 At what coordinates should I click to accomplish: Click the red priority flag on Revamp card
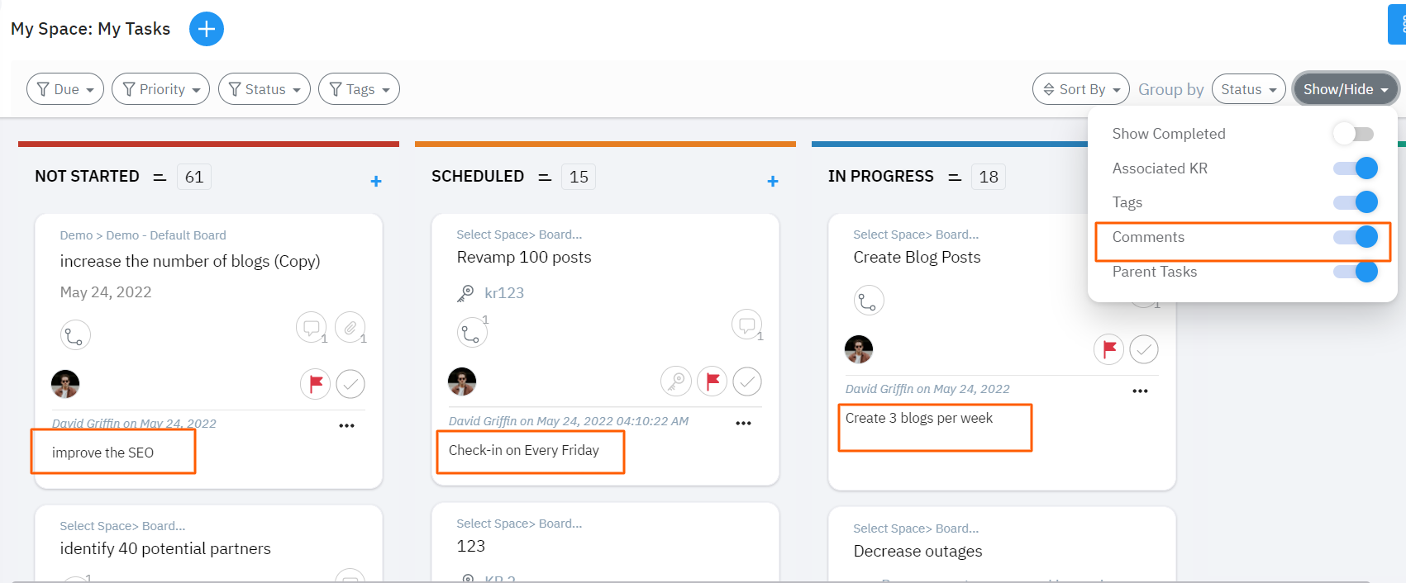click(713, 381)
